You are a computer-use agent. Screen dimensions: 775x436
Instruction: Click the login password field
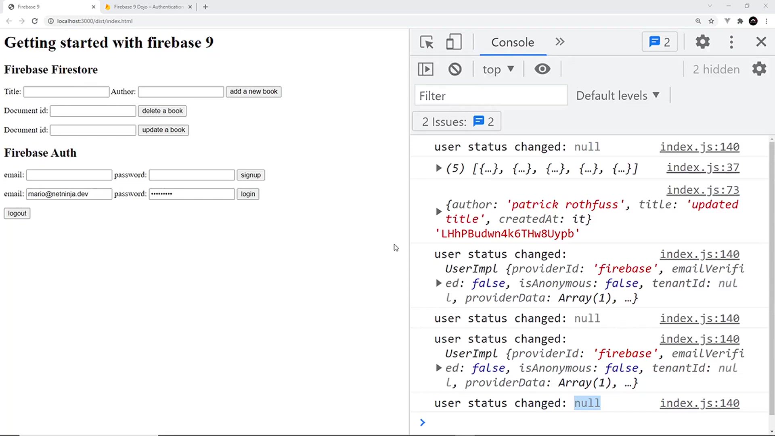[x=192, y=194]
